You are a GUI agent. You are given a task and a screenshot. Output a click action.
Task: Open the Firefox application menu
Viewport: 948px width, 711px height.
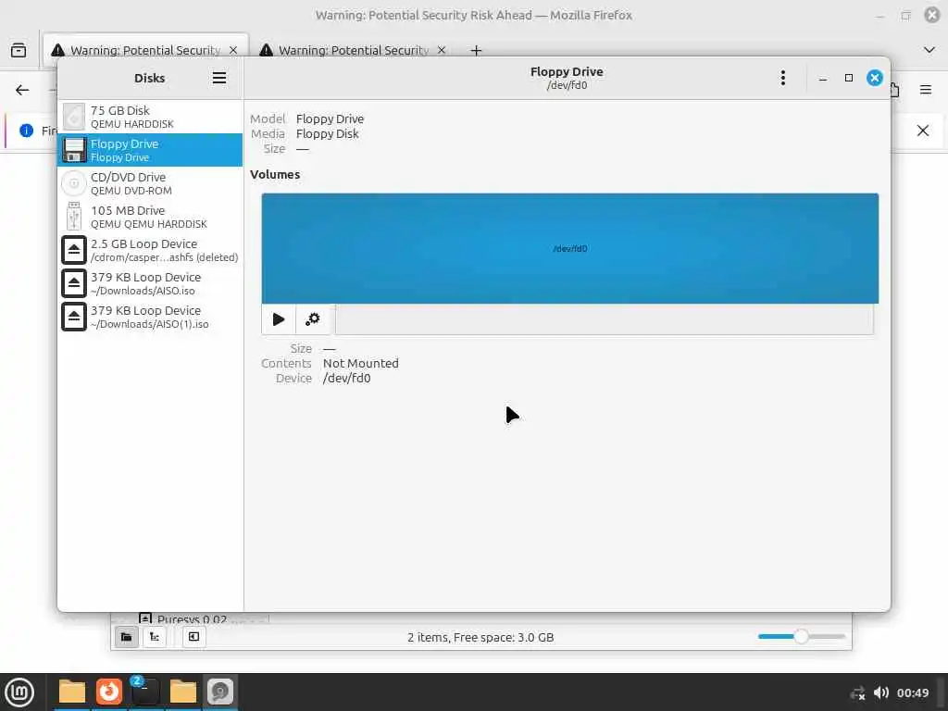tap(926, 90)
